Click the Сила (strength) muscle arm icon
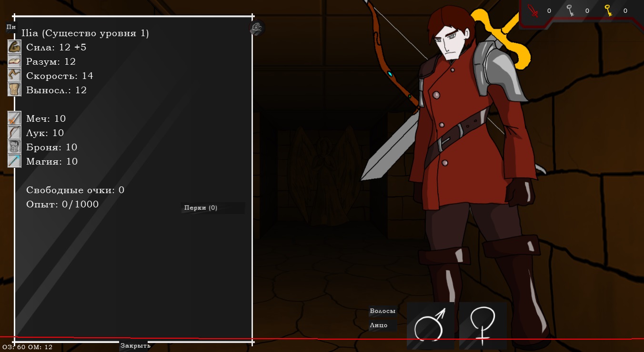 (14, 47)
